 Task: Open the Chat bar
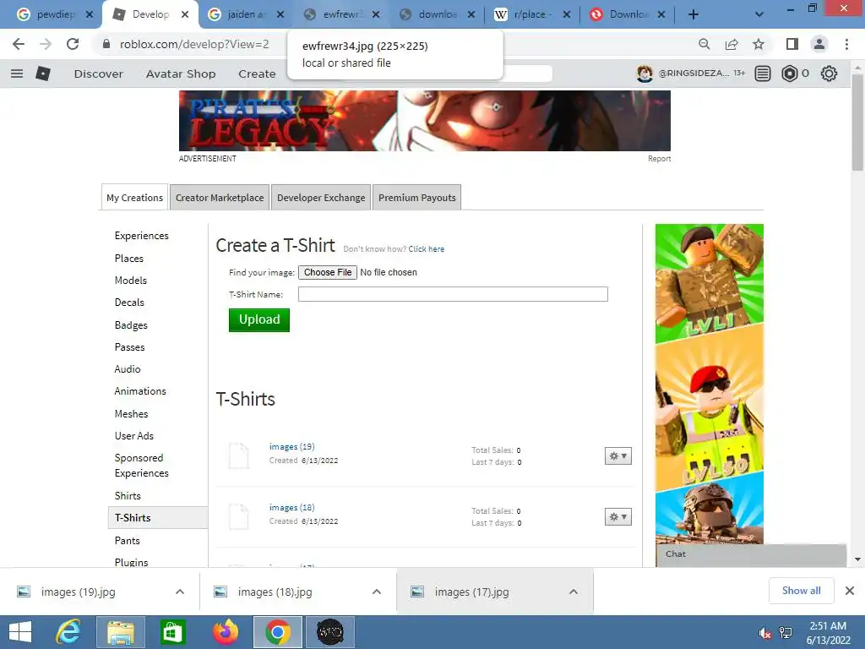(751, 554)
